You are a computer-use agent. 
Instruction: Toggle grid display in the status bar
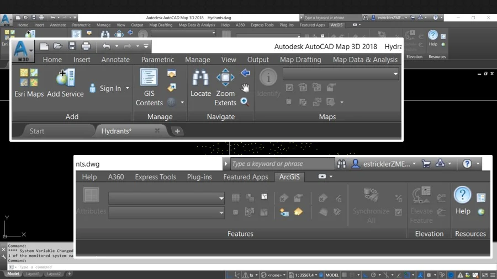345,275
